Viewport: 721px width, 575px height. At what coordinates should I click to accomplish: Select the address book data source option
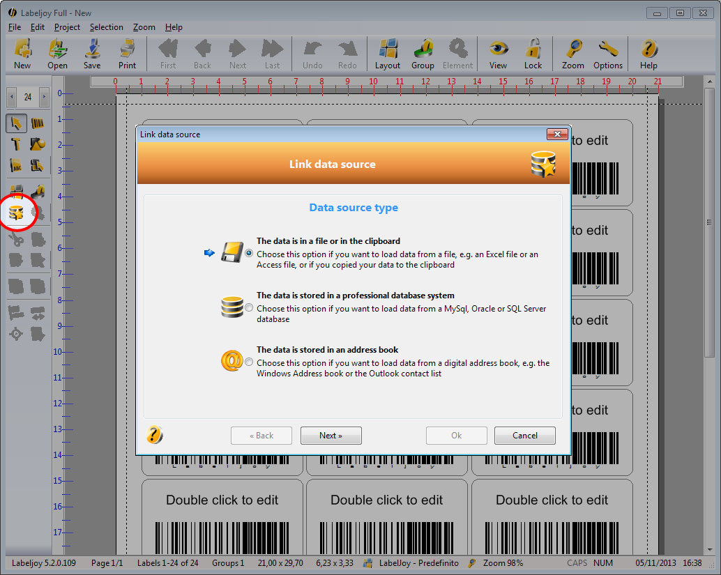pos(249,361)
